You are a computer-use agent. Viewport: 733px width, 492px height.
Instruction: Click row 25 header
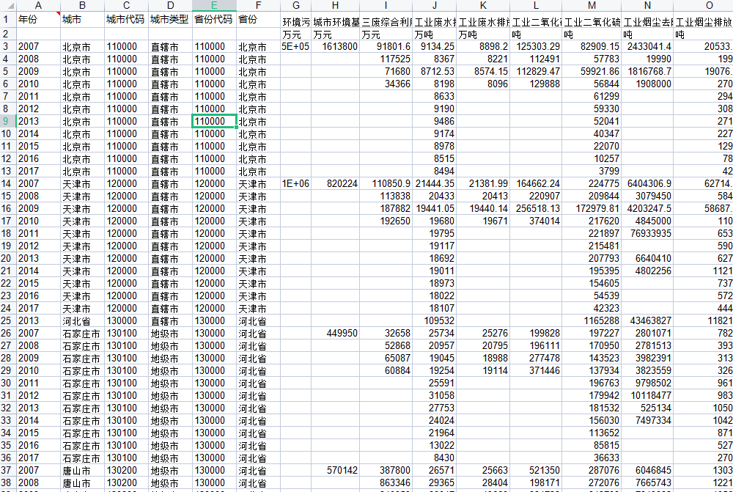coord(7,320)
